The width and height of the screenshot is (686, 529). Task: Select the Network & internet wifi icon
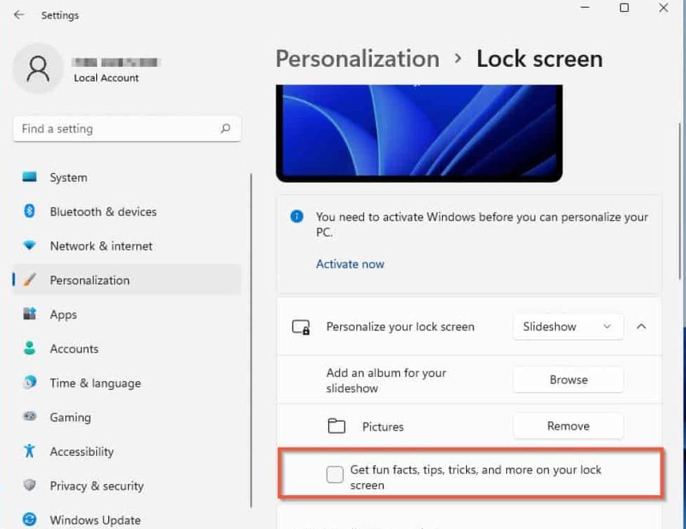[x=30, y=246]
